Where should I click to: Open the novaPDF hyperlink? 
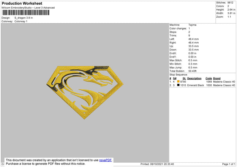105,160
